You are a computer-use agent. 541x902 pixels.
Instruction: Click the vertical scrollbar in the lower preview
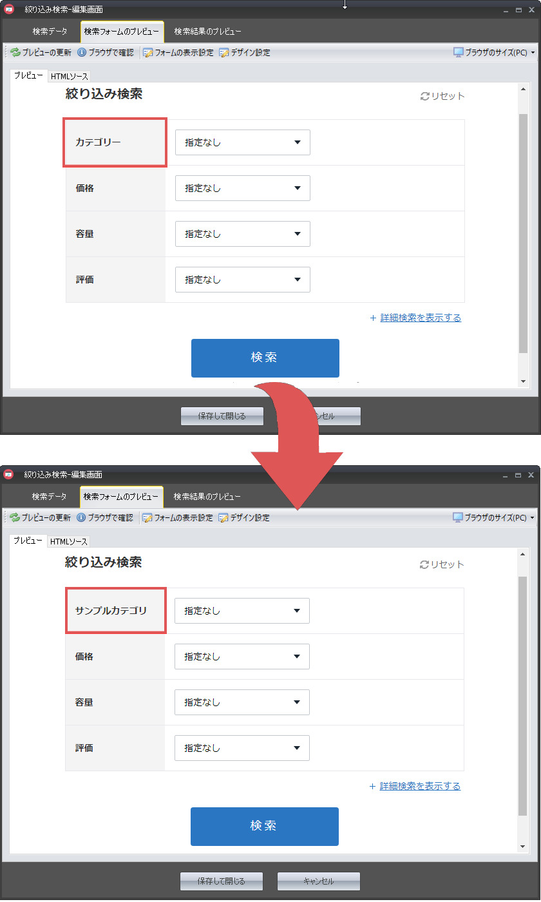point(523,696)
